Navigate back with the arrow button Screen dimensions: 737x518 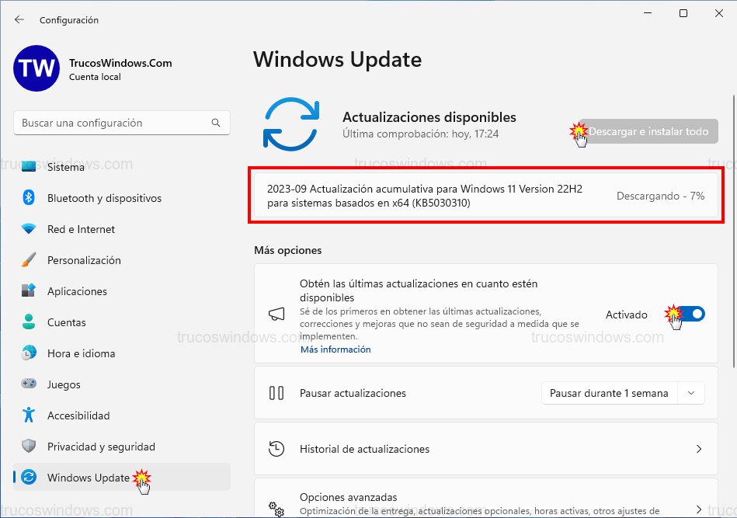17,19
